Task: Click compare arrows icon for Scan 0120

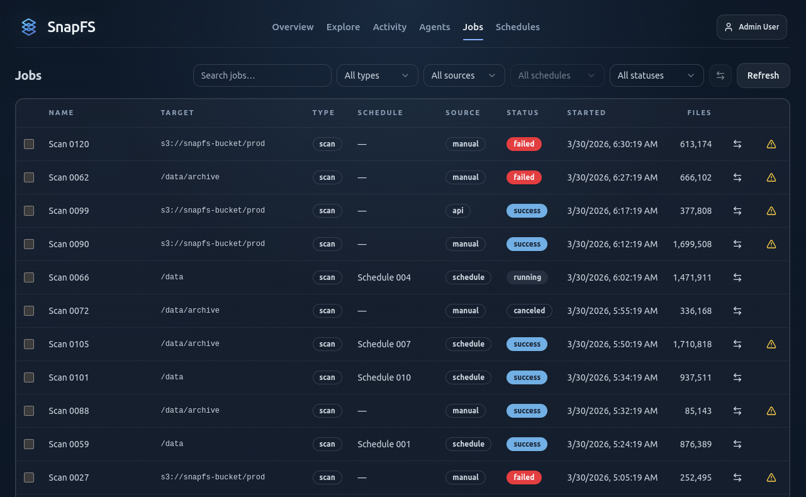Action: pos(737,144)
